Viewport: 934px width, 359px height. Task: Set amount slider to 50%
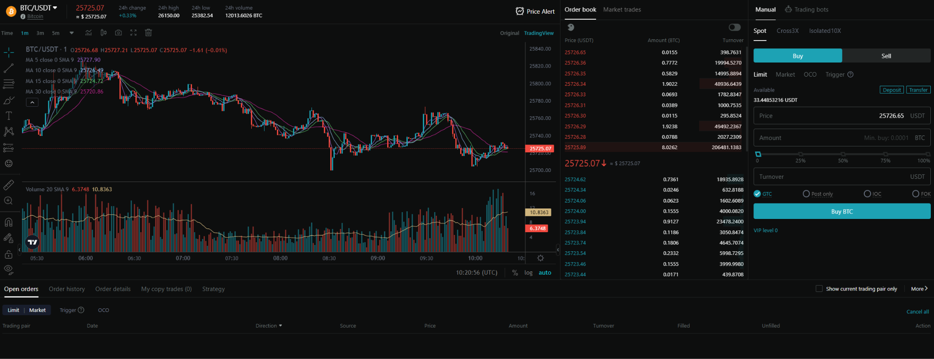pos(843,154)
